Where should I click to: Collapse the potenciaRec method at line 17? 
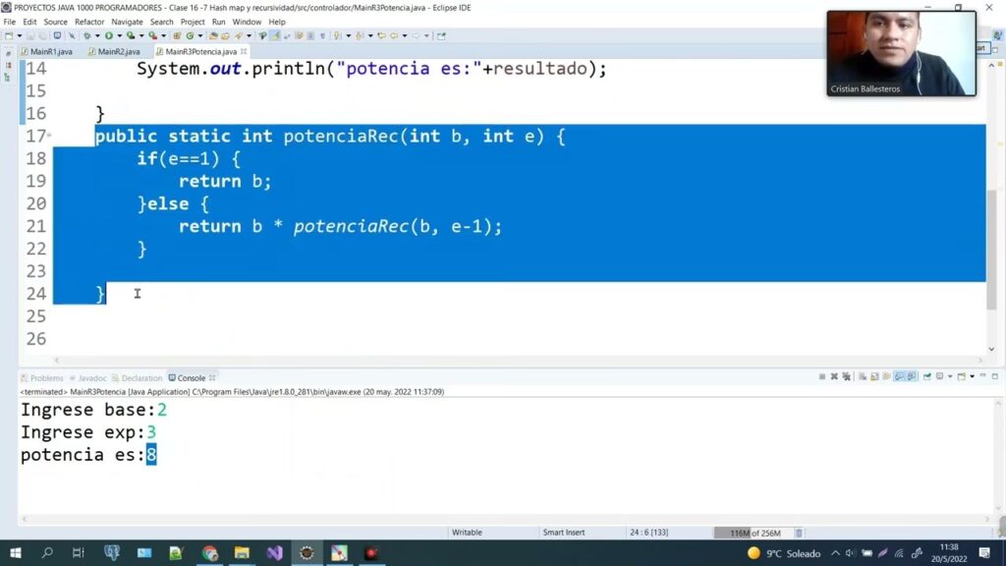(49, 137)
